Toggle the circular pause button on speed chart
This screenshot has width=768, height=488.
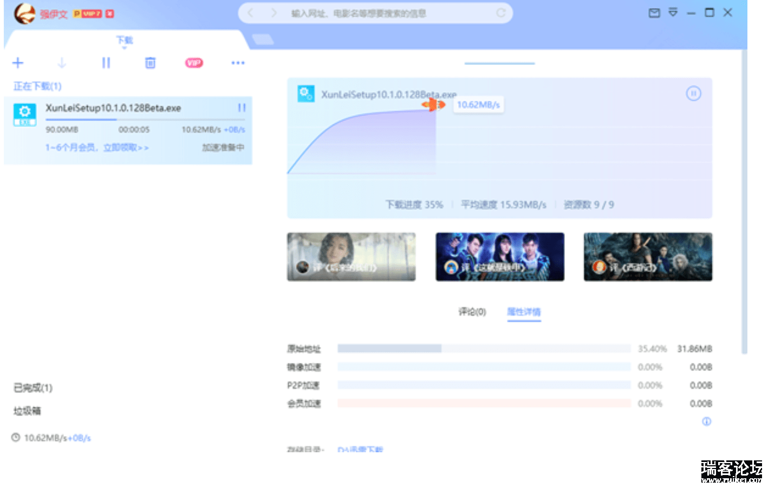click(x=693, y=94)
